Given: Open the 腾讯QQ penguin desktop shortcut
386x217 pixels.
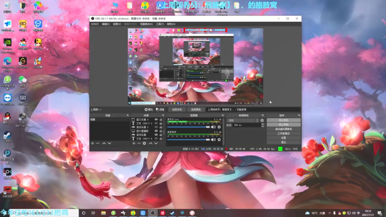Looking at the screenshot, I should 7,118.
